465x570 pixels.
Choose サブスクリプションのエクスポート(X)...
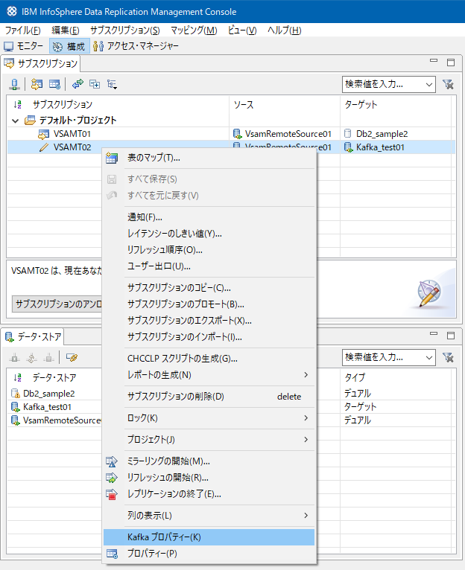(209, 320)
